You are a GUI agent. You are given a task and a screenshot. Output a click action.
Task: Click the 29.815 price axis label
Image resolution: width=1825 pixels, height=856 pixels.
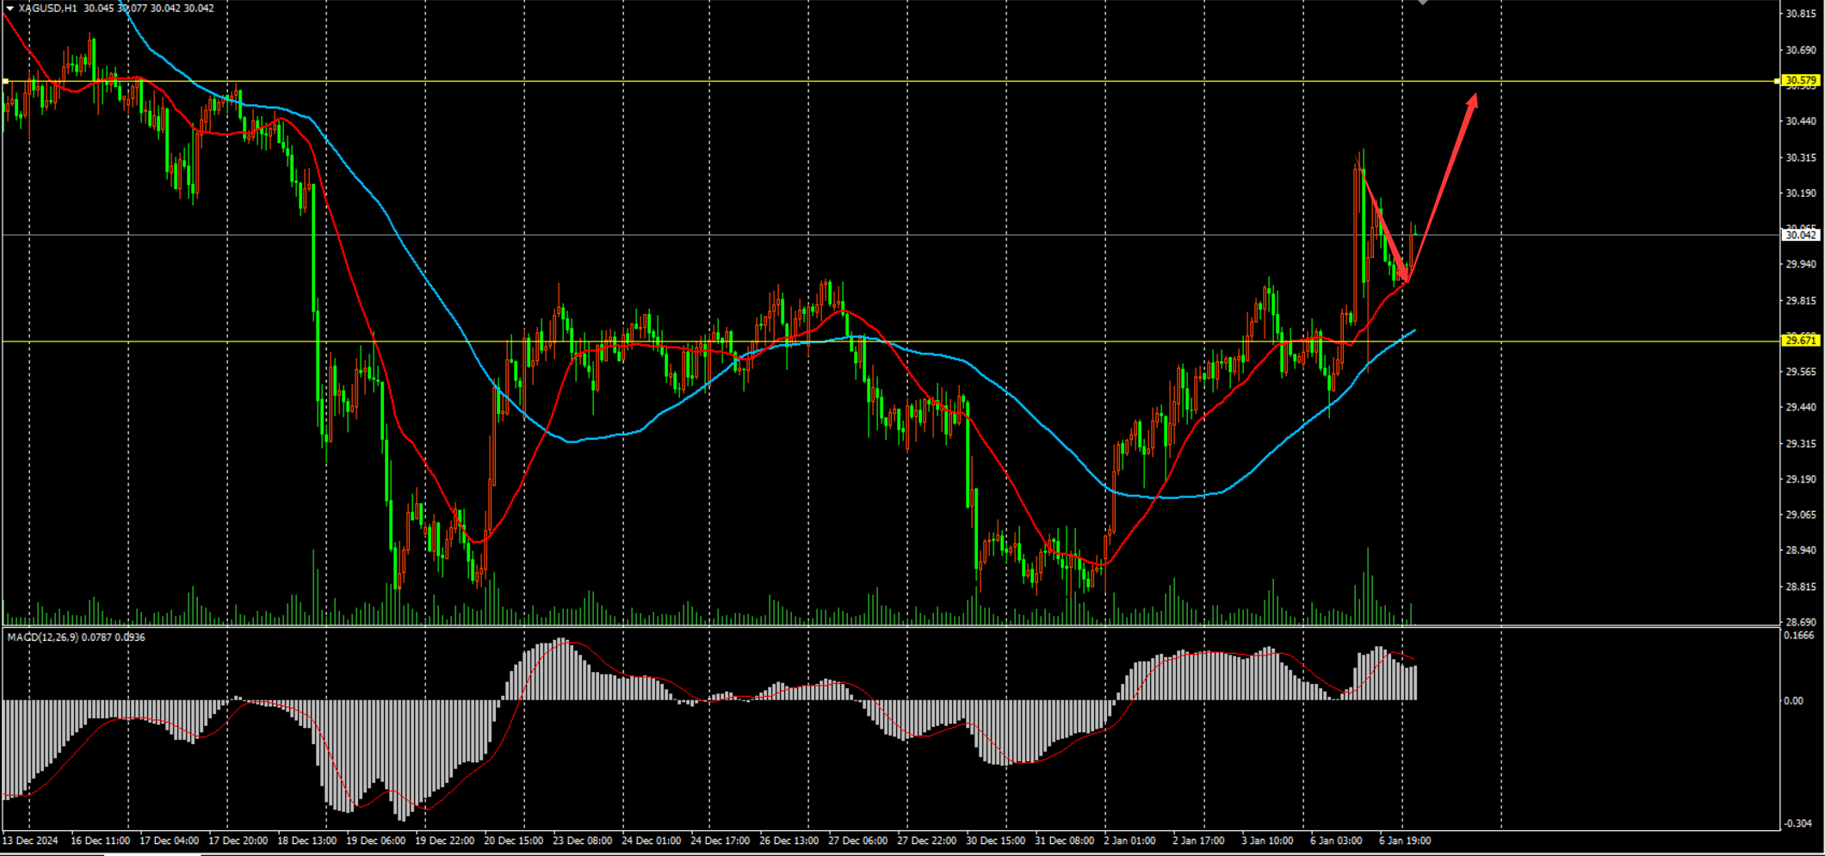coord(1801,300)
